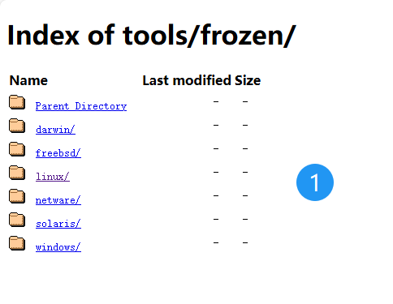393x304 pixels.
Task: Open the netware/ directory link
Action: [x=58, y=200]
